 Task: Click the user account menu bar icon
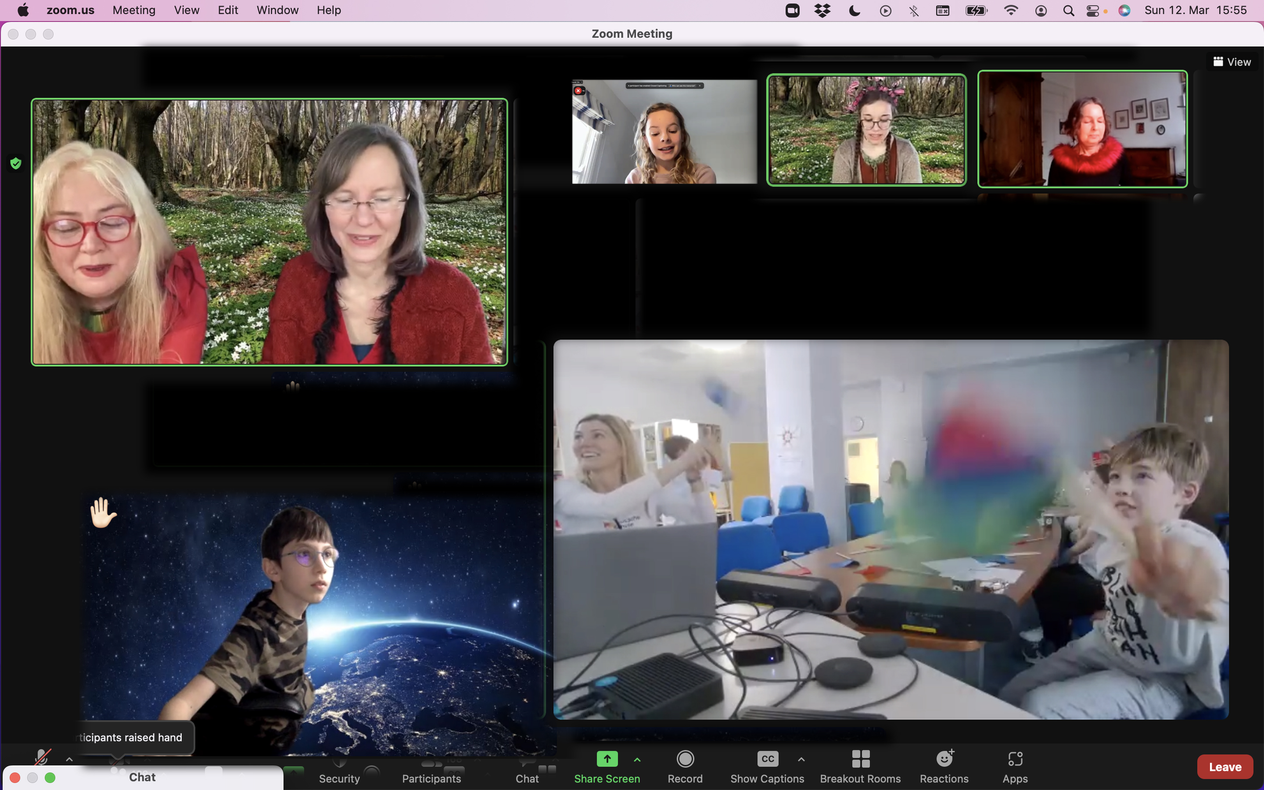pyautogui.click(x=1041, y=11)
